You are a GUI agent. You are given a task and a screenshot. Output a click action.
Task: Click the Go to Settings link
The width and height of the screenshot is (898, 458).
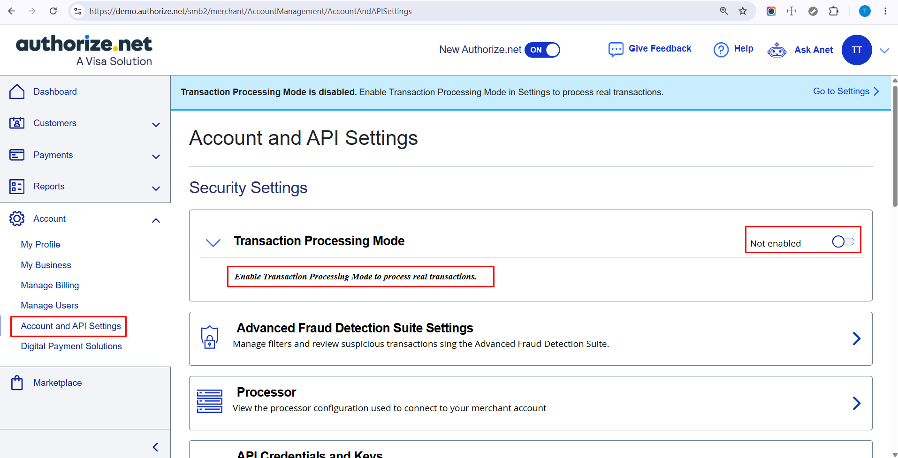point(846,91)
